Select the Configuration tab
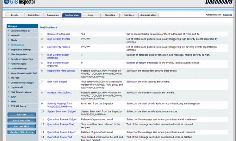The image size is (236, 141). coord(72,15)
